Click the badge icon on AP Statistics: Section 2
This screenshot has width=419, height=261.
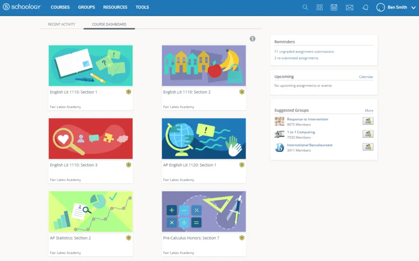128,238
